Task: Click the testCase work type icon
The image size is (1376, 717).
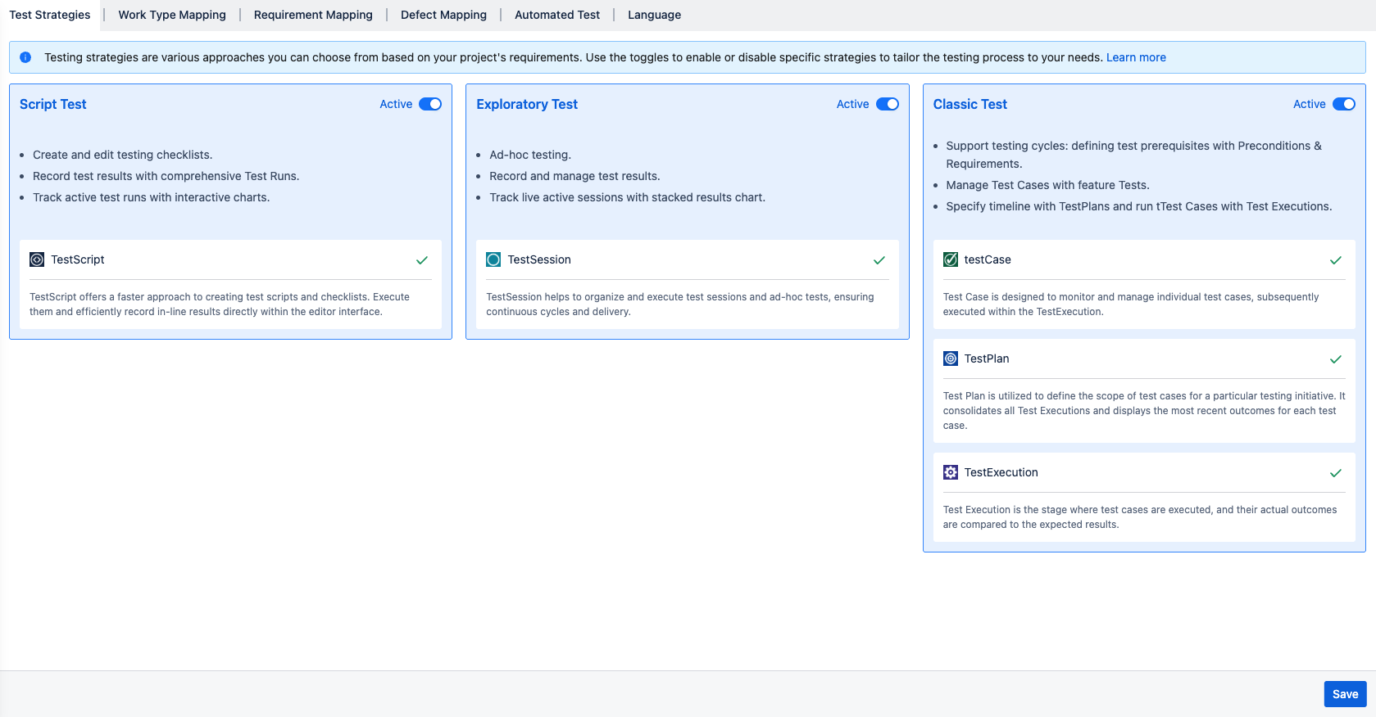Action: click(951, 259)
